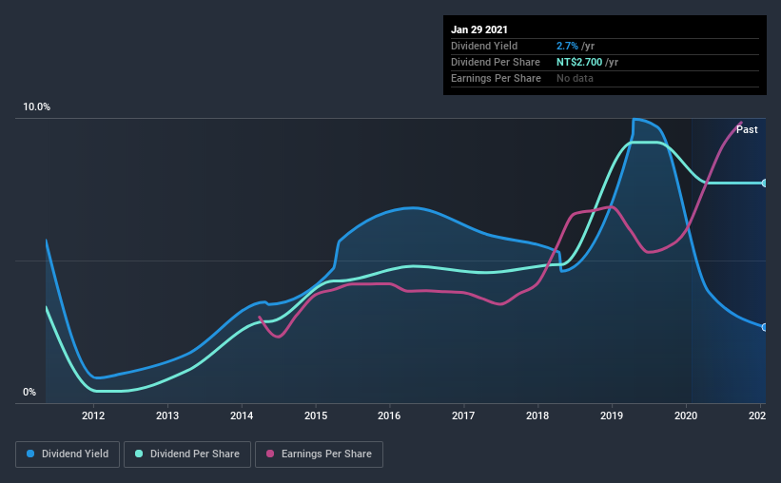This screenshot has width=781, height=483.
Task: Click the Dividend Yield tooltip row label
Action: pos(484,46)
